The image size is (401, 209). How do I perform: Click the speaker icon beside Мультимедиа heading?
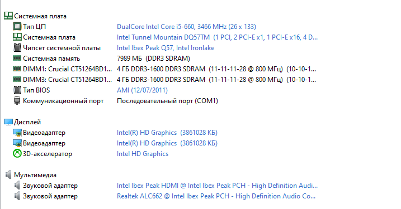point(8,175)
